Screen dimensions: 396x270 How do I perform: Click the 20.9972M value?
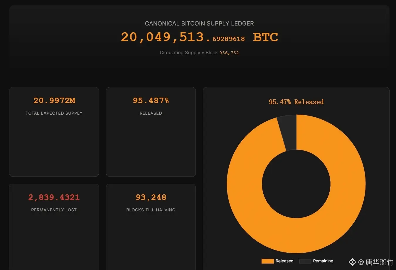pos(54,101)
